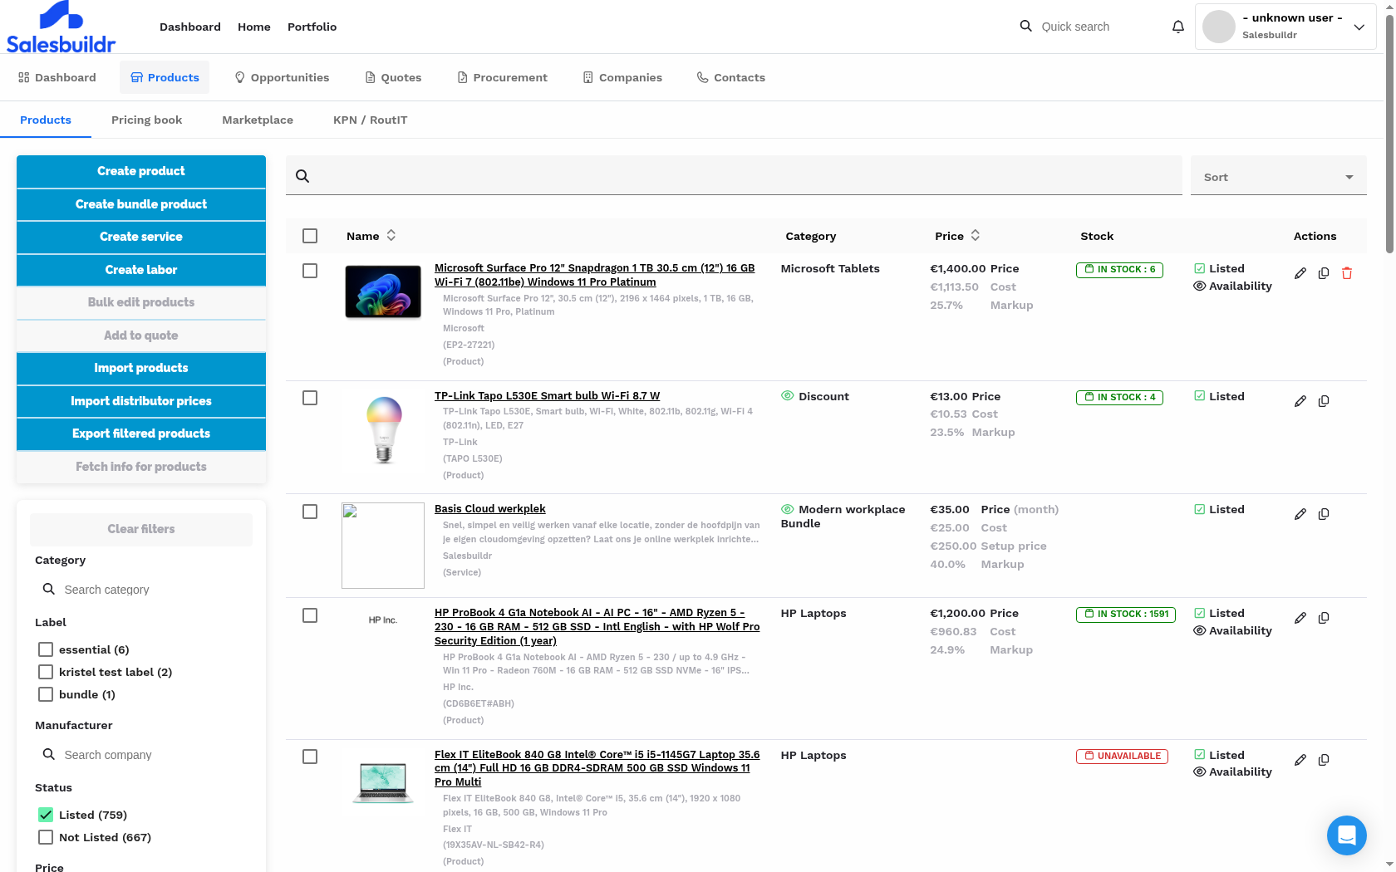This screenshot has height=872, width=1396.
Task: Switch to the Pricing book subtab
Action: coord(146,120)
